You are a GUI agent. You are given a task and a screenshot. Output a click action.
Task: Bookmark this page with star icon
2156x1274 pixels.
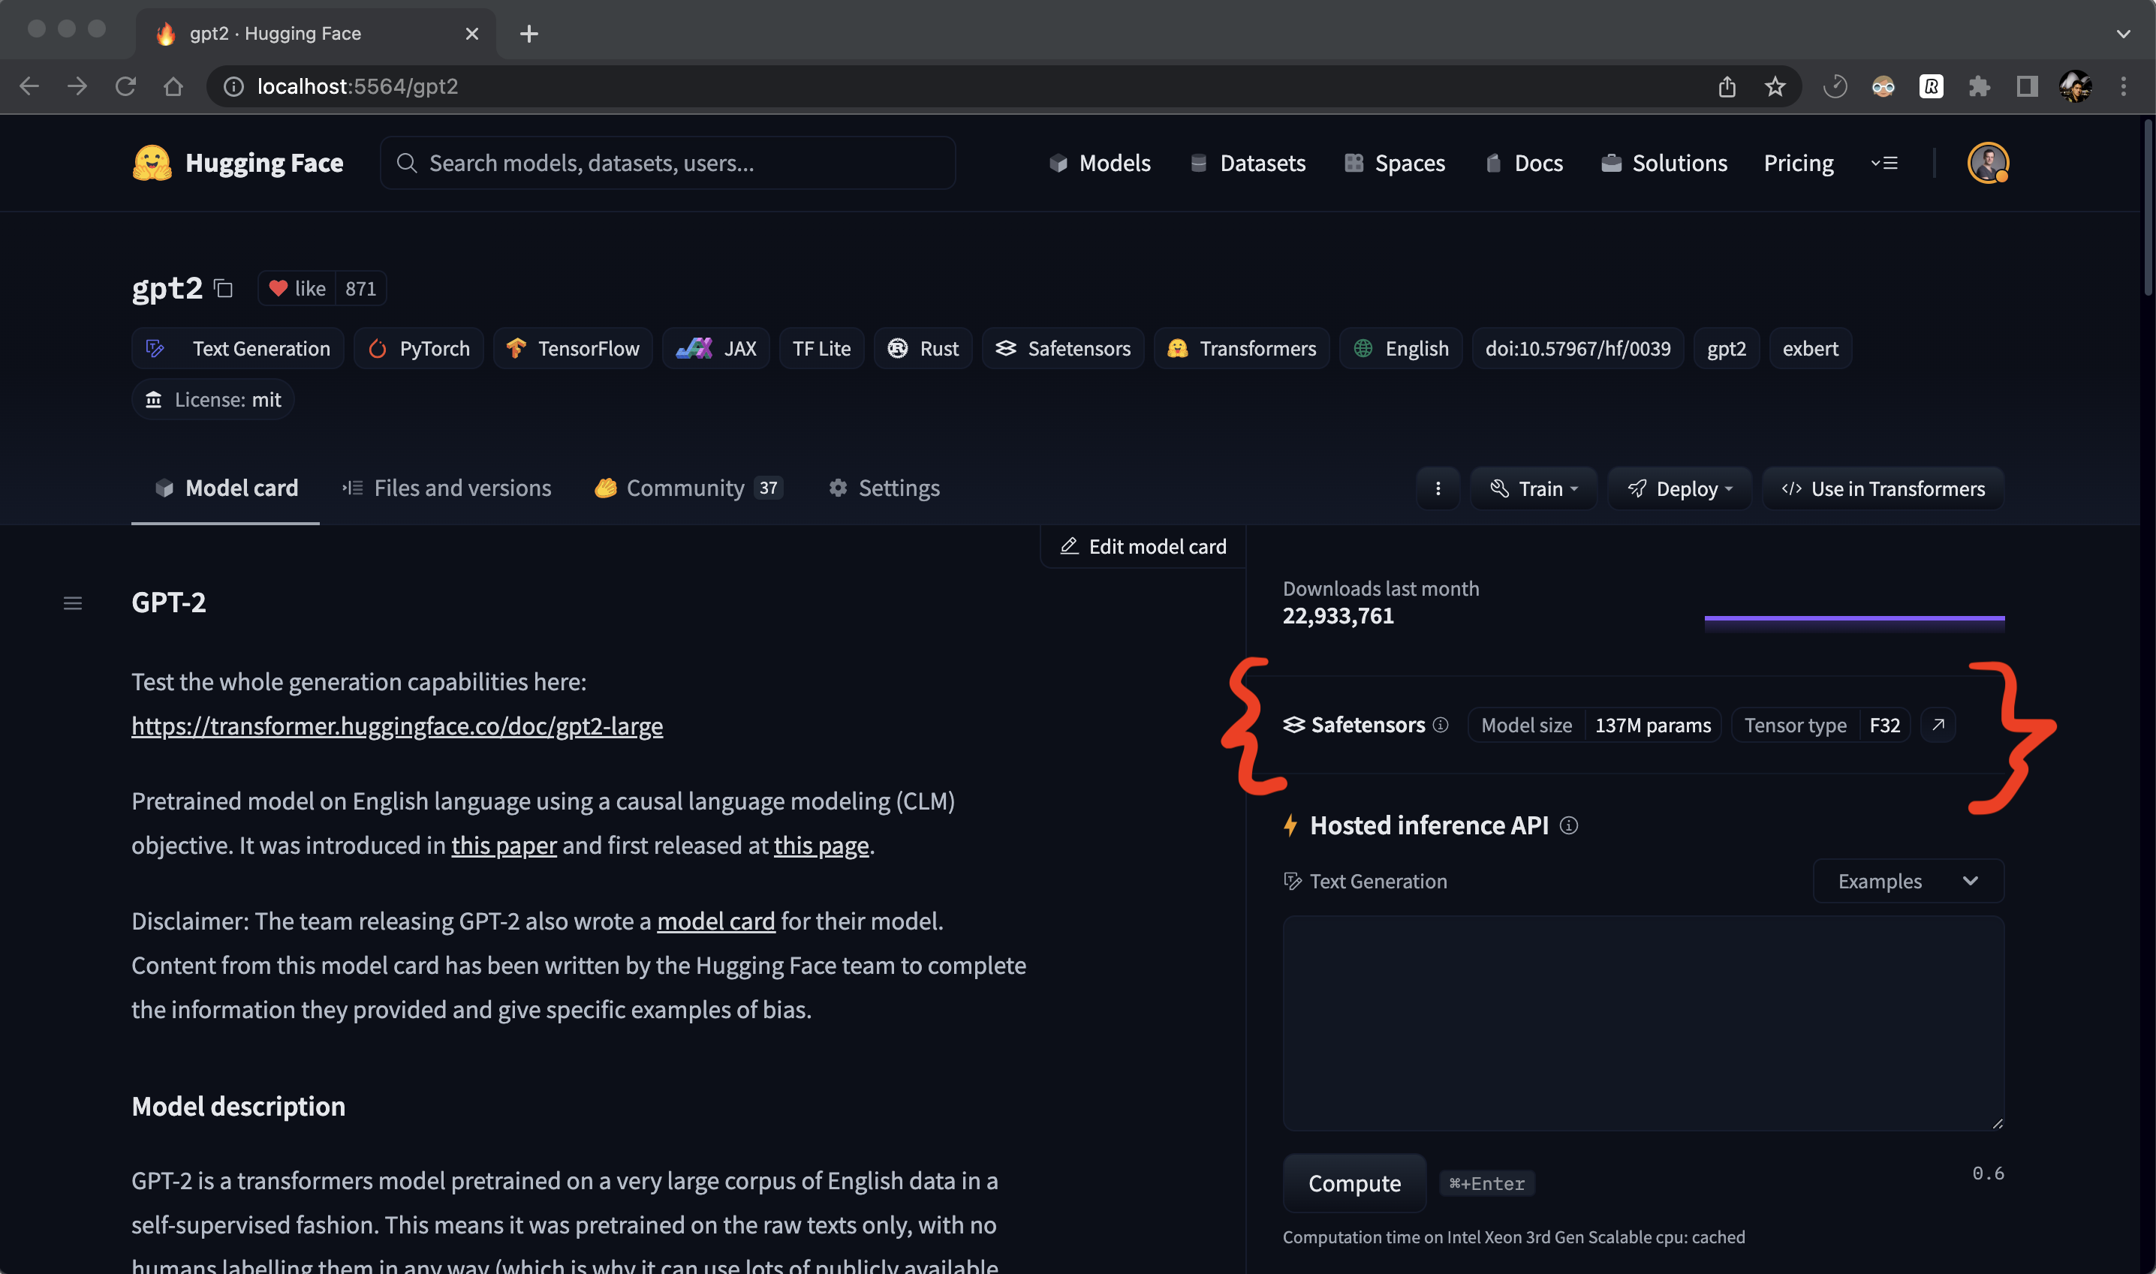1775,87
